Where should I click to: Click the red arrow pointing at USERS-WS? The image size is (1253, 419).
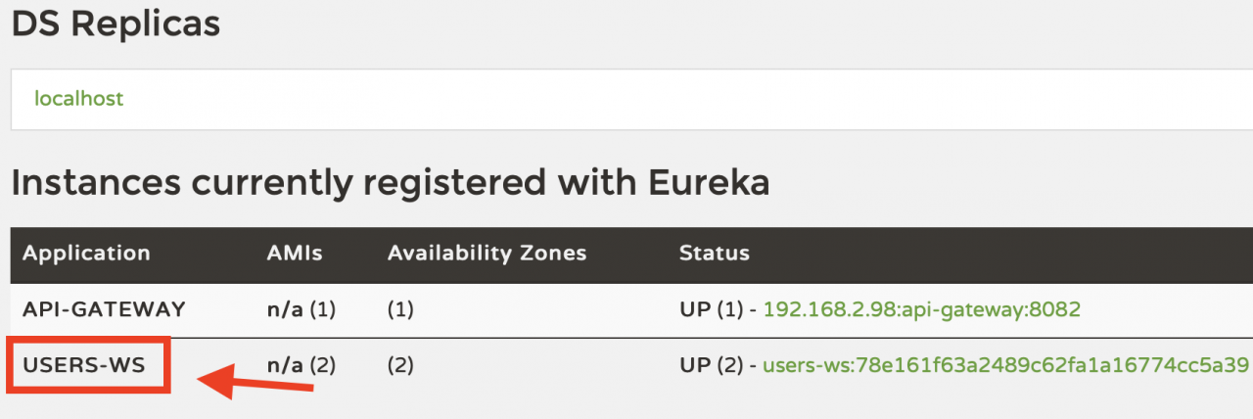point(256,382)
